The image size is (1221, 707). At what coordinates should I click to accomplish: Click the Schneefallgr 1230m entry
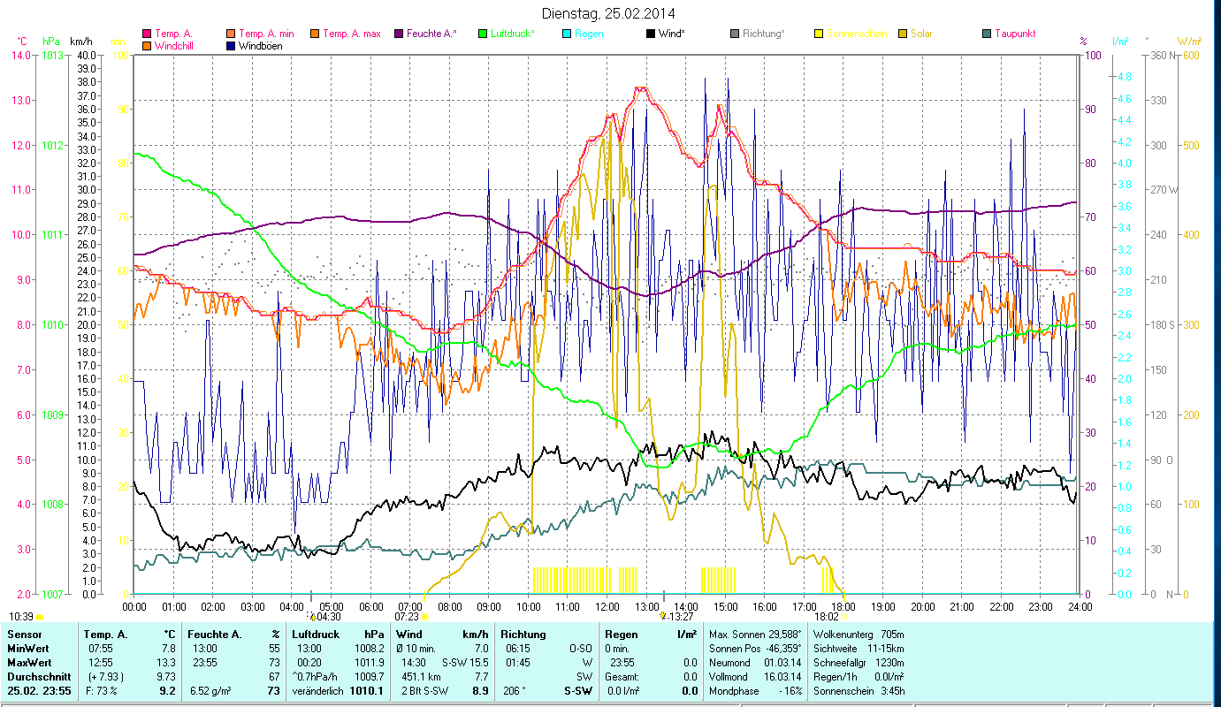[858, 663]
